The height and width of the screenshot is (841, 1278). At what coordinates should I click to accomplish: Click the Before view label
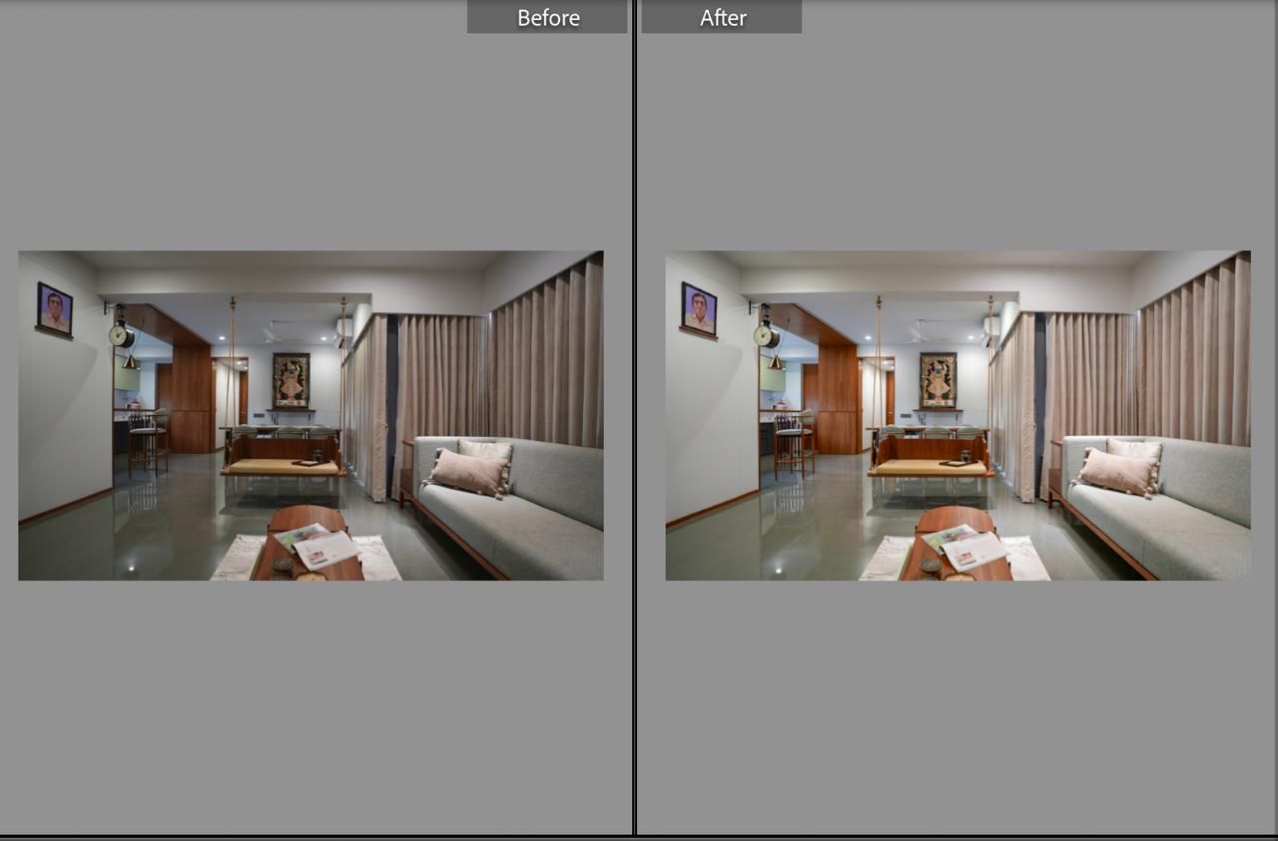click(x=547, y=17)
